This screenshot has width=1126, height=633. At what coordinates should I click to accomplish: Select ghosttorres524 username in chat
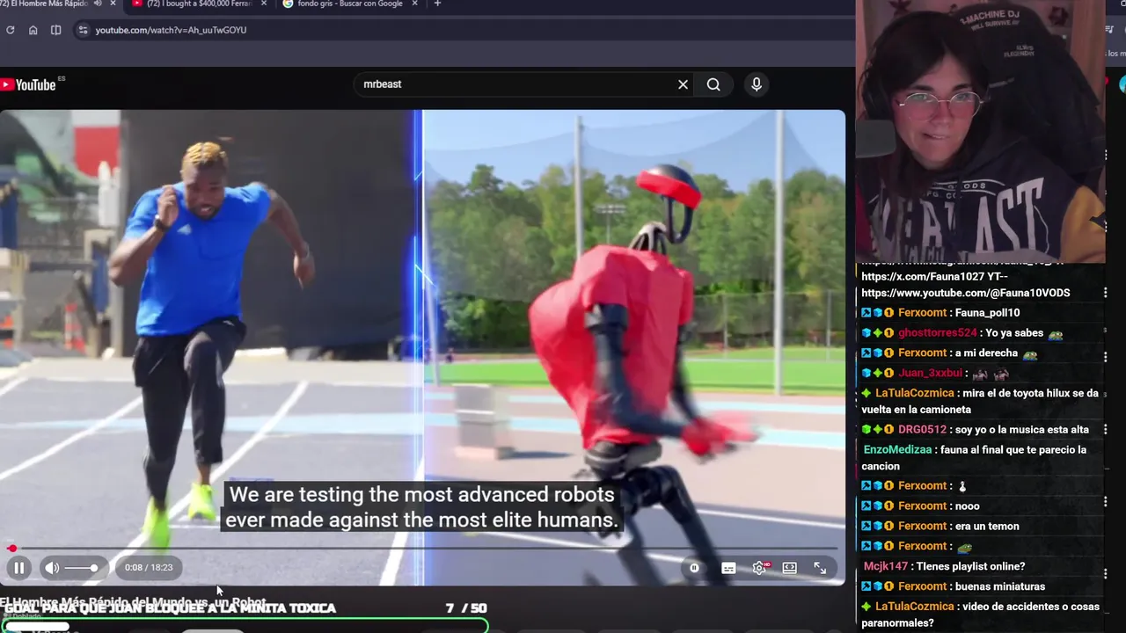click(x=938, y=333)
